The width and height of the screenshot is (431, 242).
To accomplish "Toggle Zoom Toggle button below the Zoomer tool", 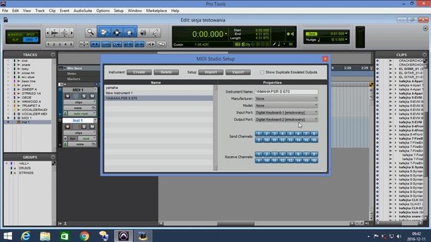I will pyautogui.click(x=84, y=44).
